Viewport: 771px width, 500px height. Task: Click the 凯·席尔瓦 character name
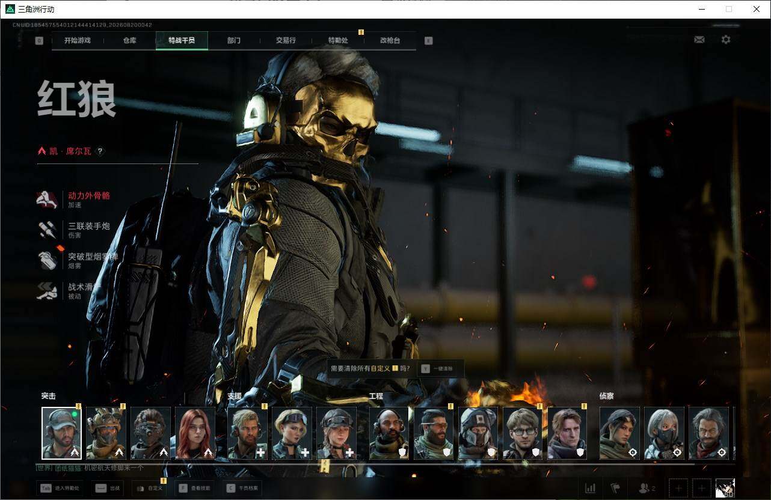(x=70, y=151)
